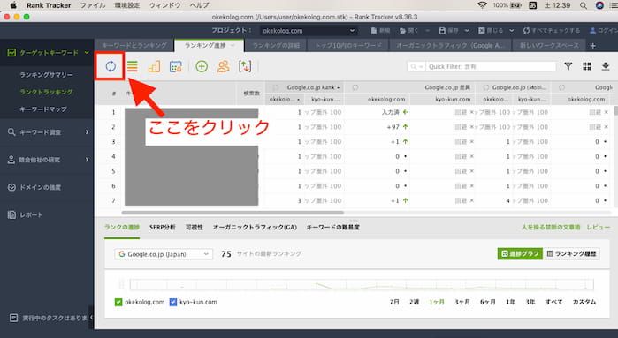
Task: Select the 6ヶ月 time range
Action: pos(488,302)
